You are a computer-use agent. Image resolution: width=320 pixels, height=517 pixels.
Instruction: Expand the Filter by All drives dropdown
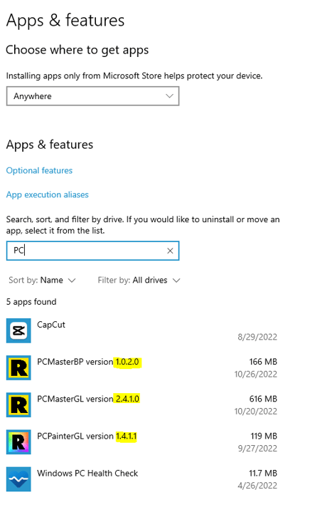click(139, 281)
